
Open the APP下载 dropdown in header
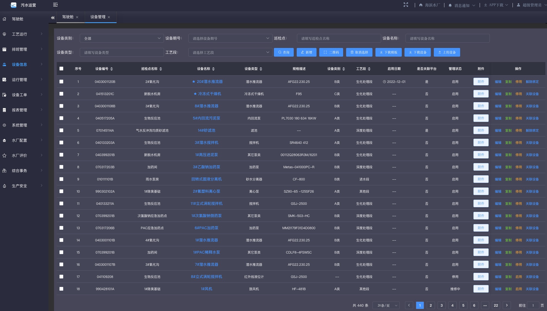click(x=496, y=5)
